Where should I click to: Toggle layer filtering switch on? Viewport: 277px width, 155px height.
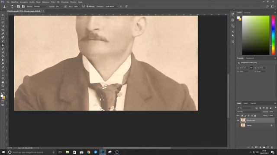point(275,108)
